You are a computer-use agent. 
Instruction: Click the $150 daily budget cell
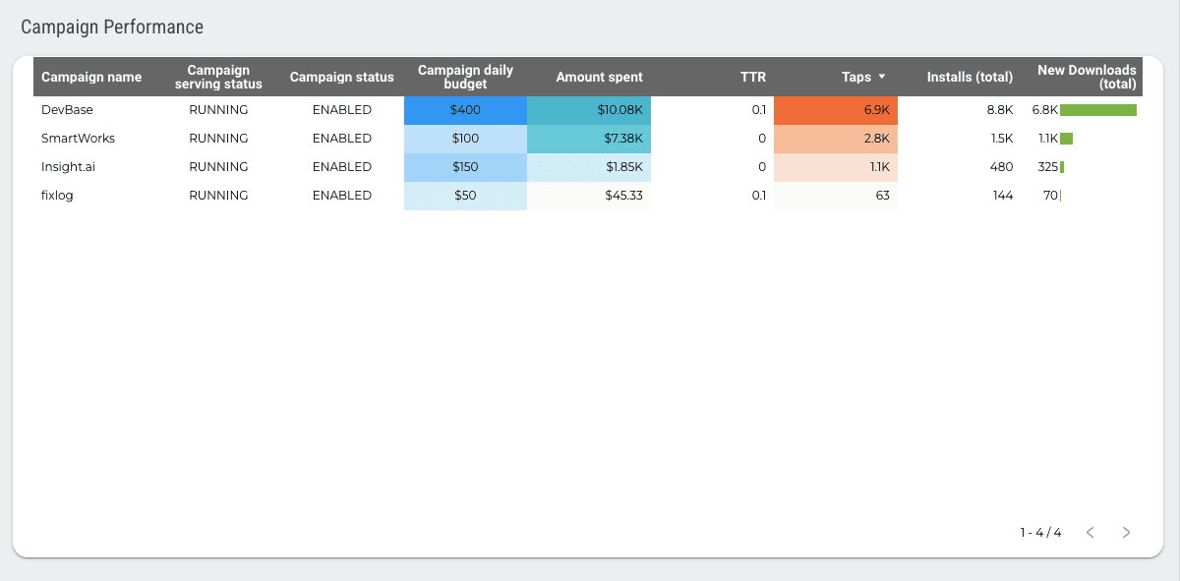click(x=465, y=167)
